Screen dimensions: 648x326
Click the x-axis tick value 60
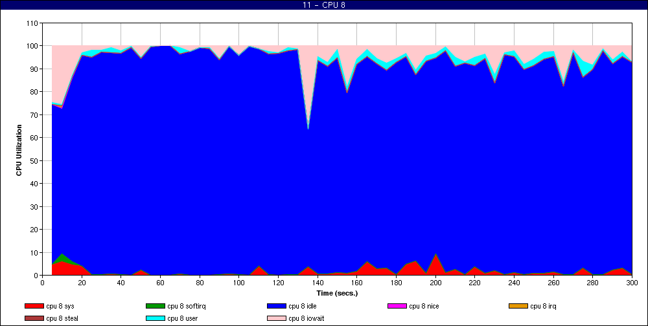pyautogui.click(x=160, y=283)
